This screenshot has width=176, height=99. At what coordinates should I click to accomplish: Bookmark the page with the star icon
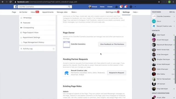[x=159, y=2]
